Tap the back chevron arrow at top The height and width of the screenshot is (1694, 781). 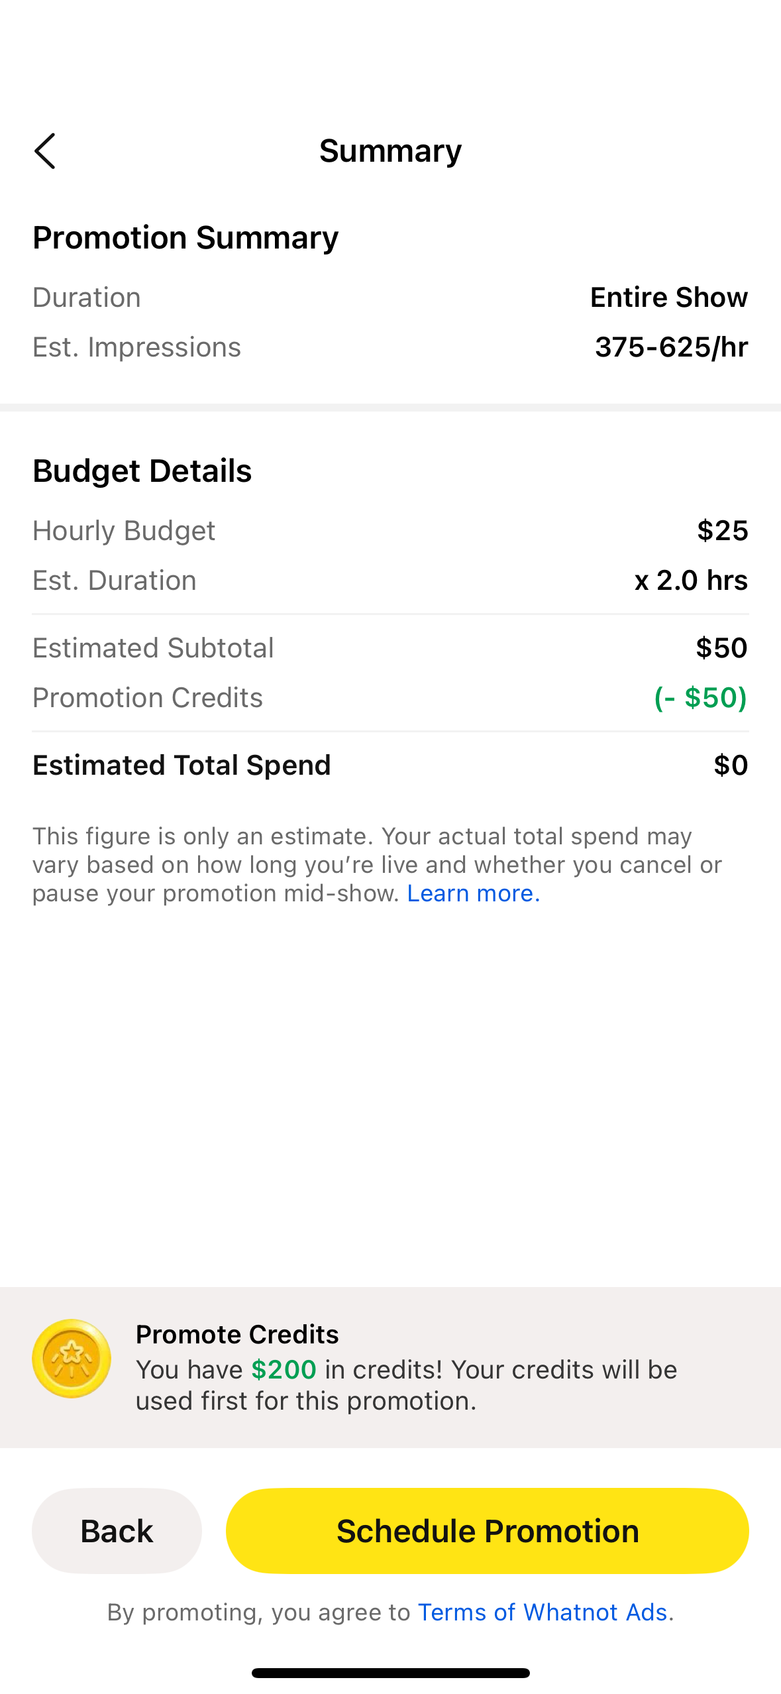(x=45, y=151)
